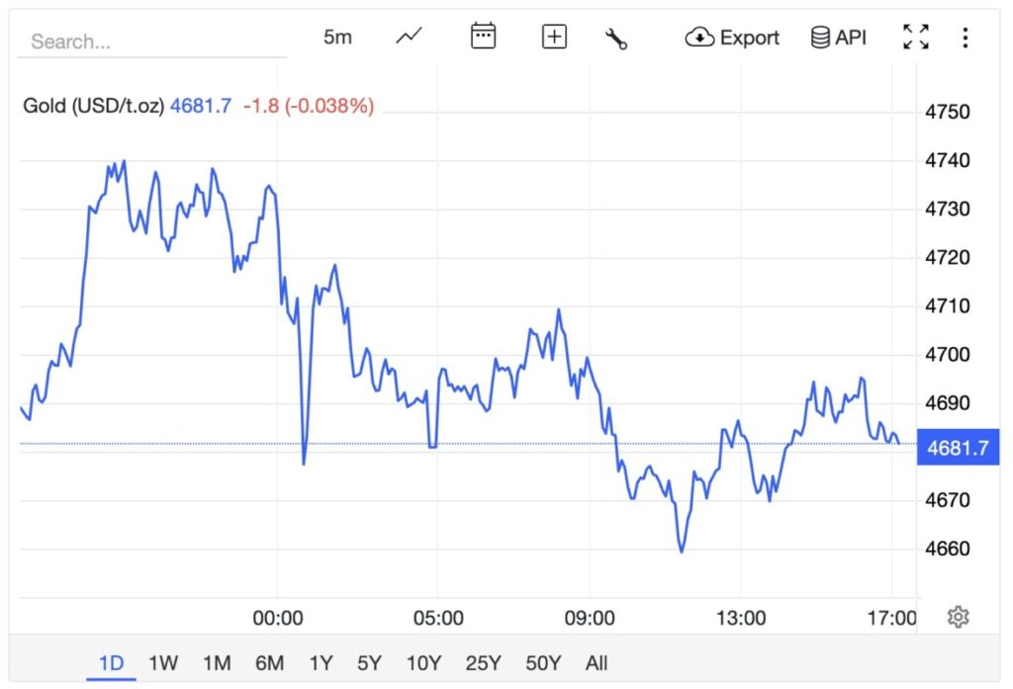Select the 50Y time range
Image resolution: width=1013 pixels, height=689 pixels.
pos(543,662)
